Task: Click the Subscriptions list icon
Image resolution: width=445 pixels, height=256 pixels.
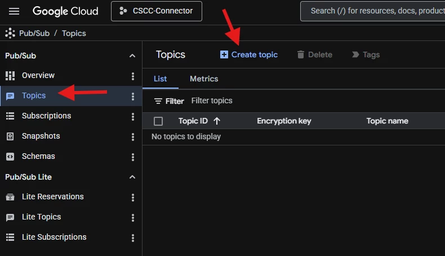Action: pyautogui.click(x=10, y=116)
